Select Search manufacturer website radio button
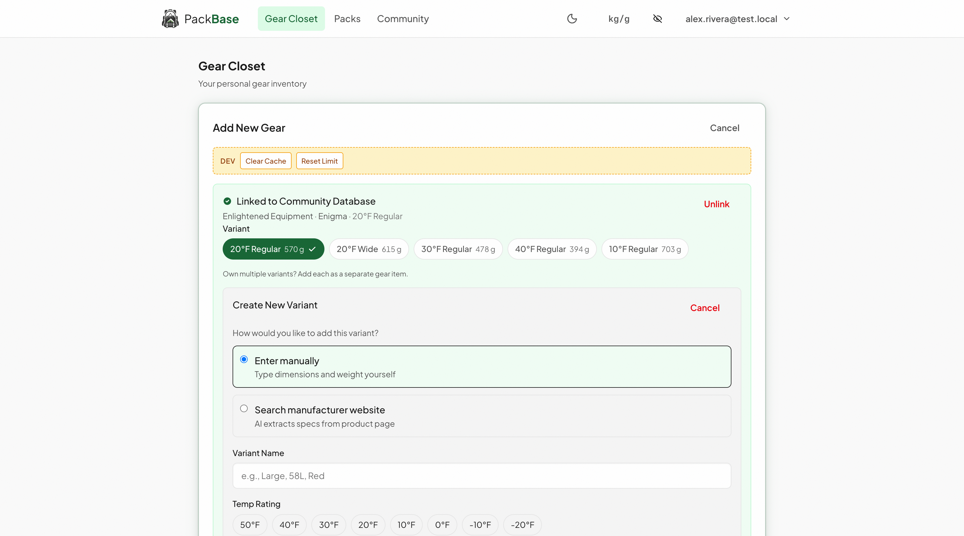 244,408
